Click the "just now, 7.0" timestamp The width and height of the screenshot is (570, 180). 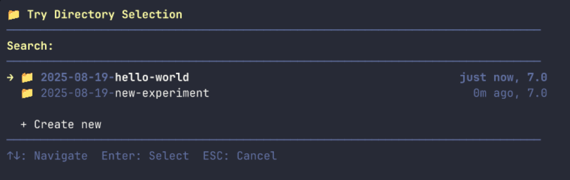[503, 77]
